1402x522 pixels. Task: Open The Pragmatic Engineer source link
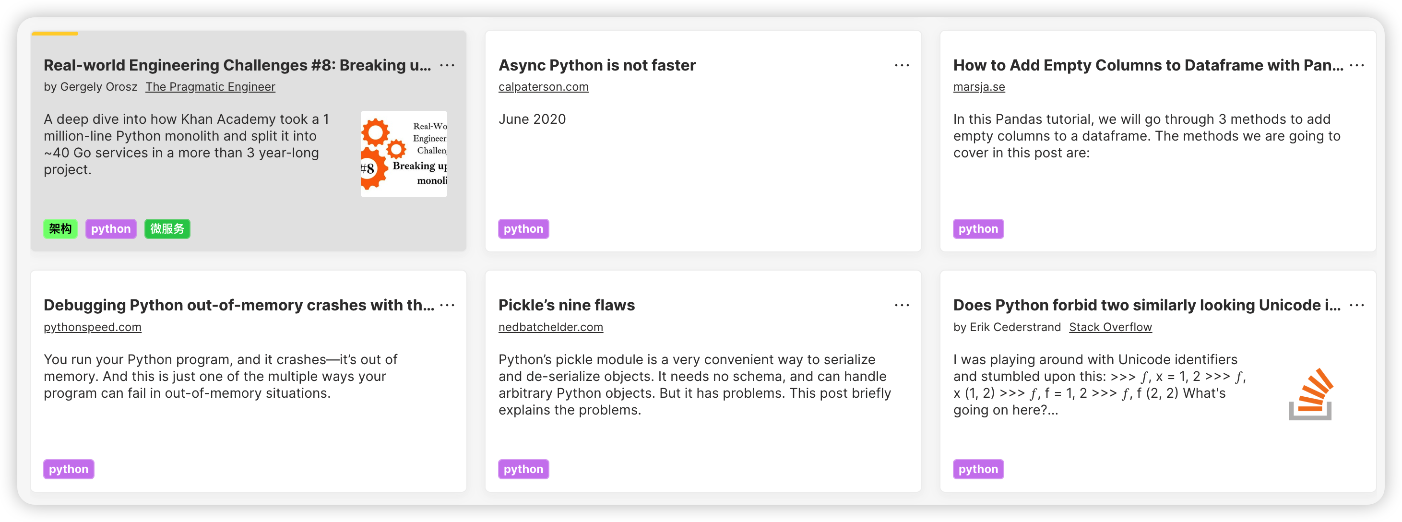coord(210,87)
